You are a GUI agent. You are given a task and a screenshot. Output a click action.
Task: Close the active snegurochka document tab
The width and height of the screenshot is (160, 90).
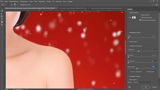click(x=57, y=8)
